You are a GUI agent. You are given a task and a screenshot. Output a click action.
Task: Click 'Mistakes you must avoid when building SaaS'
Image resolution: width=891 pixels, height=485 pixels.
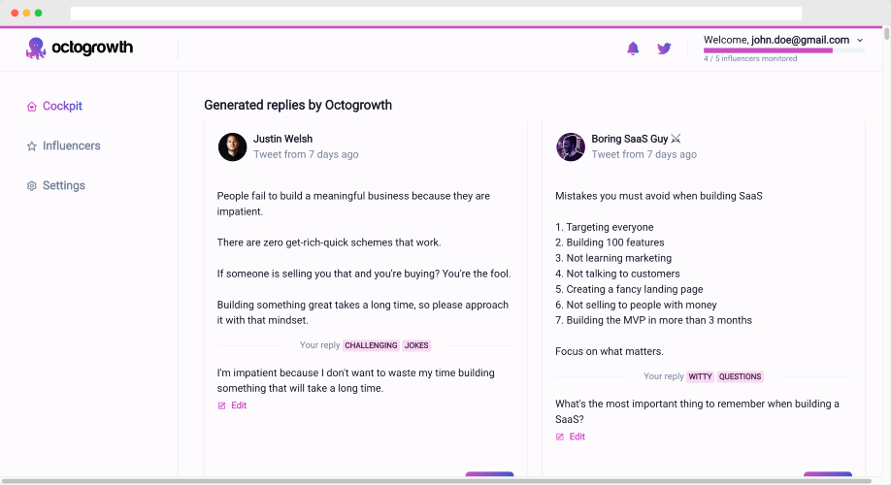659,196
